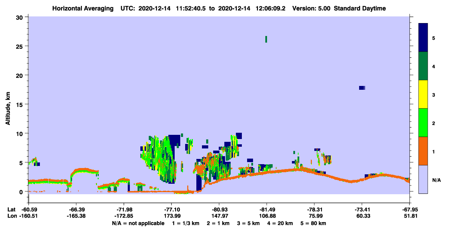Click the colorbar label '4' beside dark green

coord(434,66)
